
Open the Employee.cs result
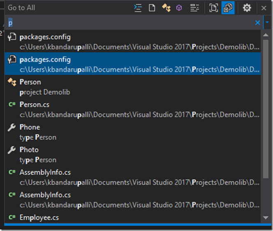(x=132, y=217)
